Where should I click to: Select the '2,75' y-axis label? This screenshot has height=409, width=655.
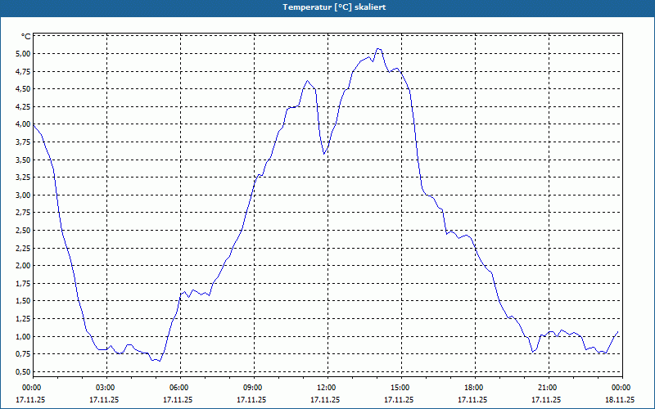coord(23,213)
